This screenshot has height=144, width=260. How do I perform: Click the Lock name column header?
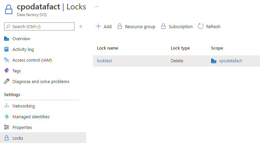[108, 48]
